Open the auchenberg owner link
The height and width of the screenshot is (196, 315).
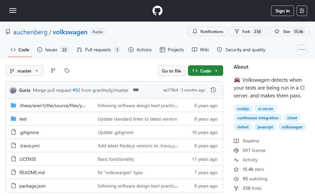click(30, 32)
